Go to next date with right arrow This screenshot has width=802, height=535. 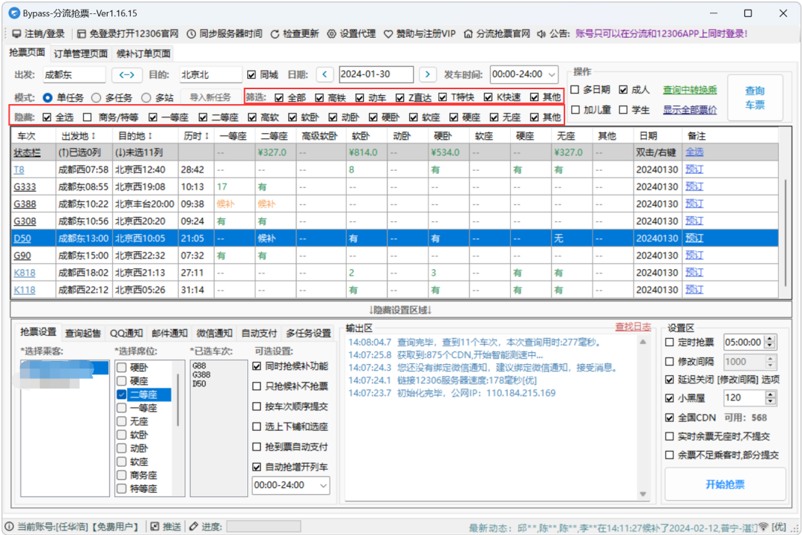tap(427, 74)
